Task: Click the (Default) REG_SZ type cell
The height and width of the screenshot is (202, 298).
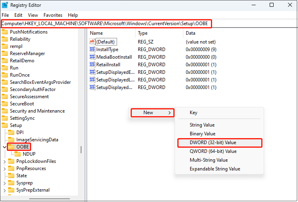Action: pos(145,42)
